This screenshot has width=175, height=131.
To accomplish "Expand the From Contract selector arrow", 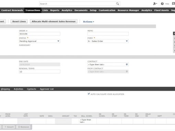I will [127, 72].
